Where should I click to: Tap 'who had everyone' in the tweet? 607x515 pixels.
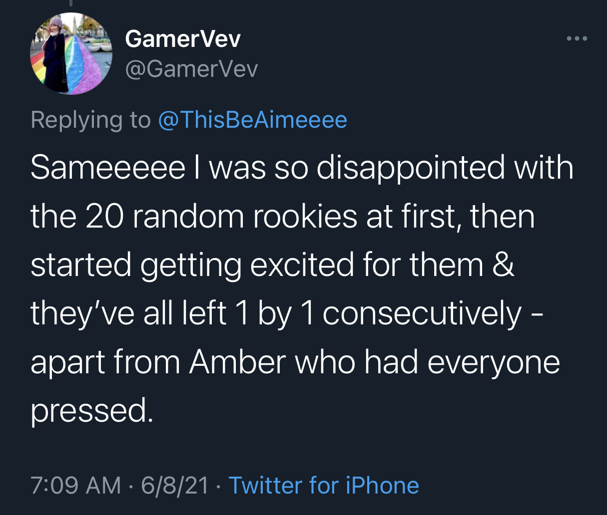(x=428, y=363)
